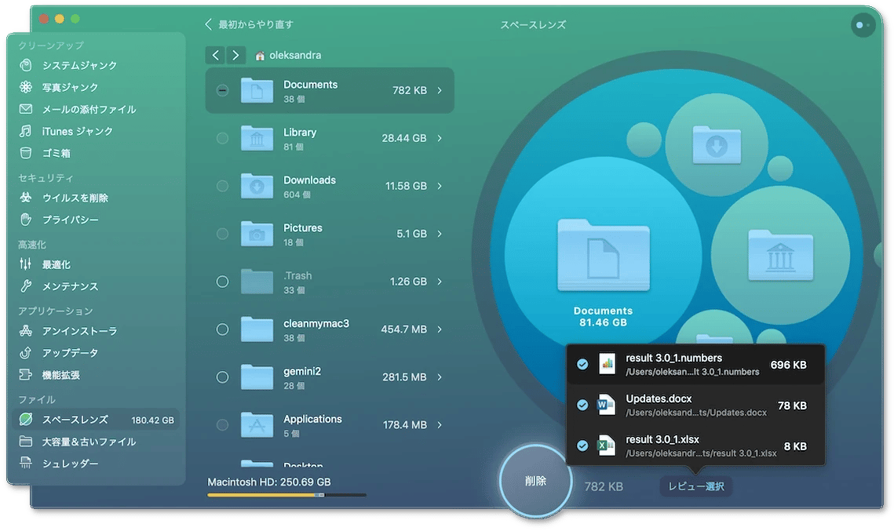
Task: Expand the Downloads row chevron
Action: [x=440, y=186]
